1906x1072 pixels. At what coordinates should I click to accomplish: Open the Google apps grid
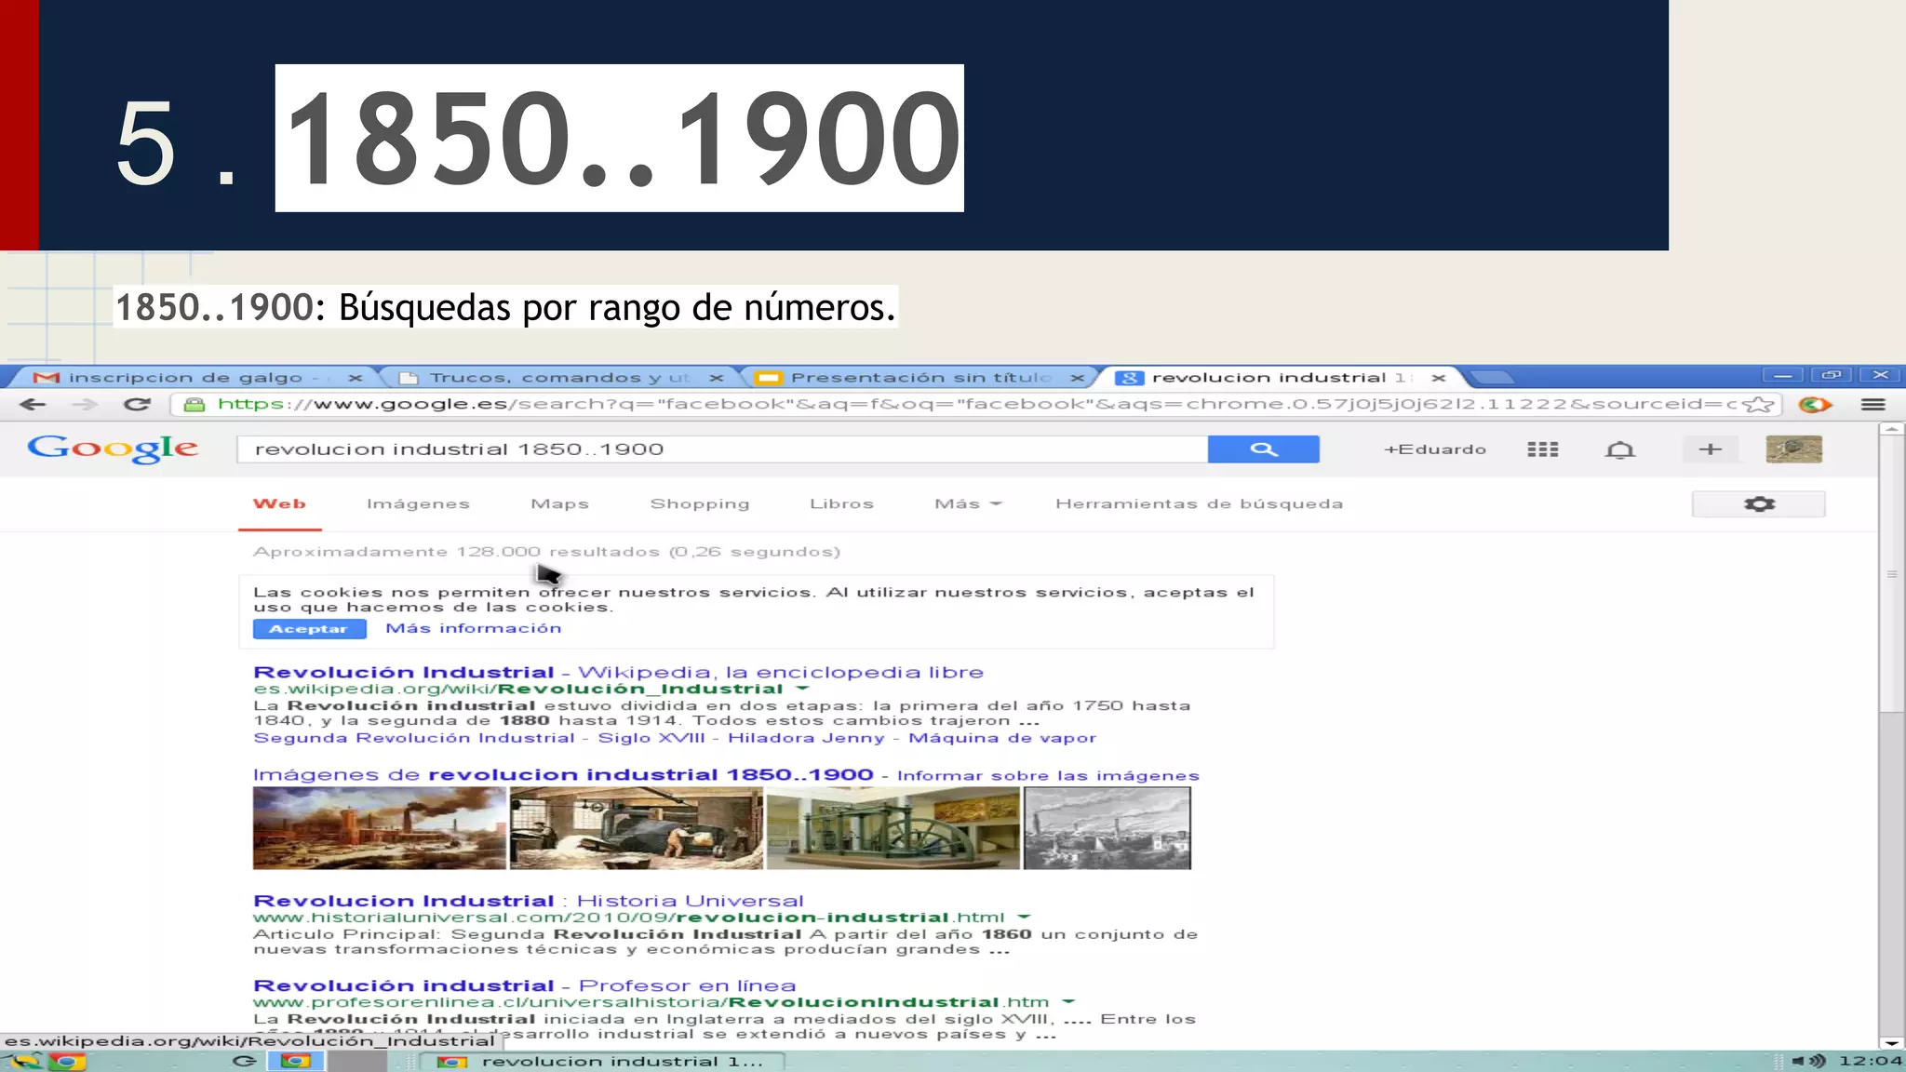[1542, 449]
